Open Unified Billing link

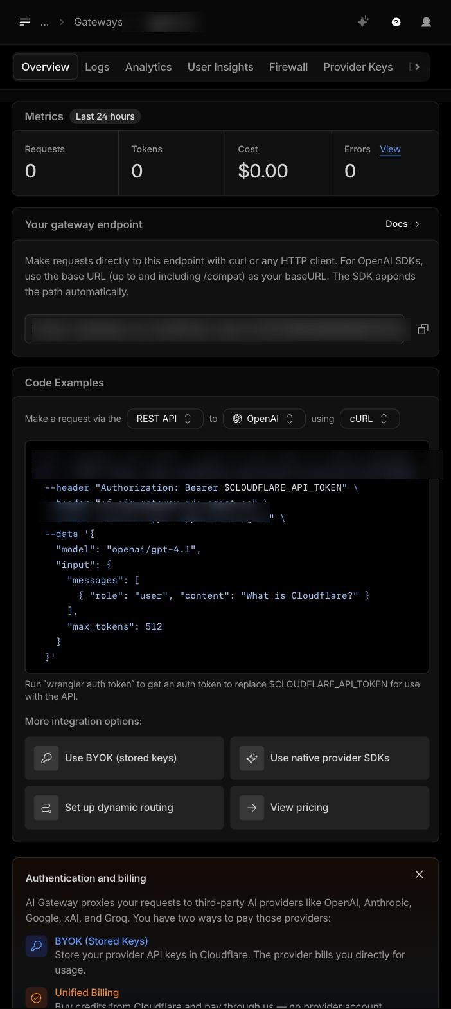point(87,993)
